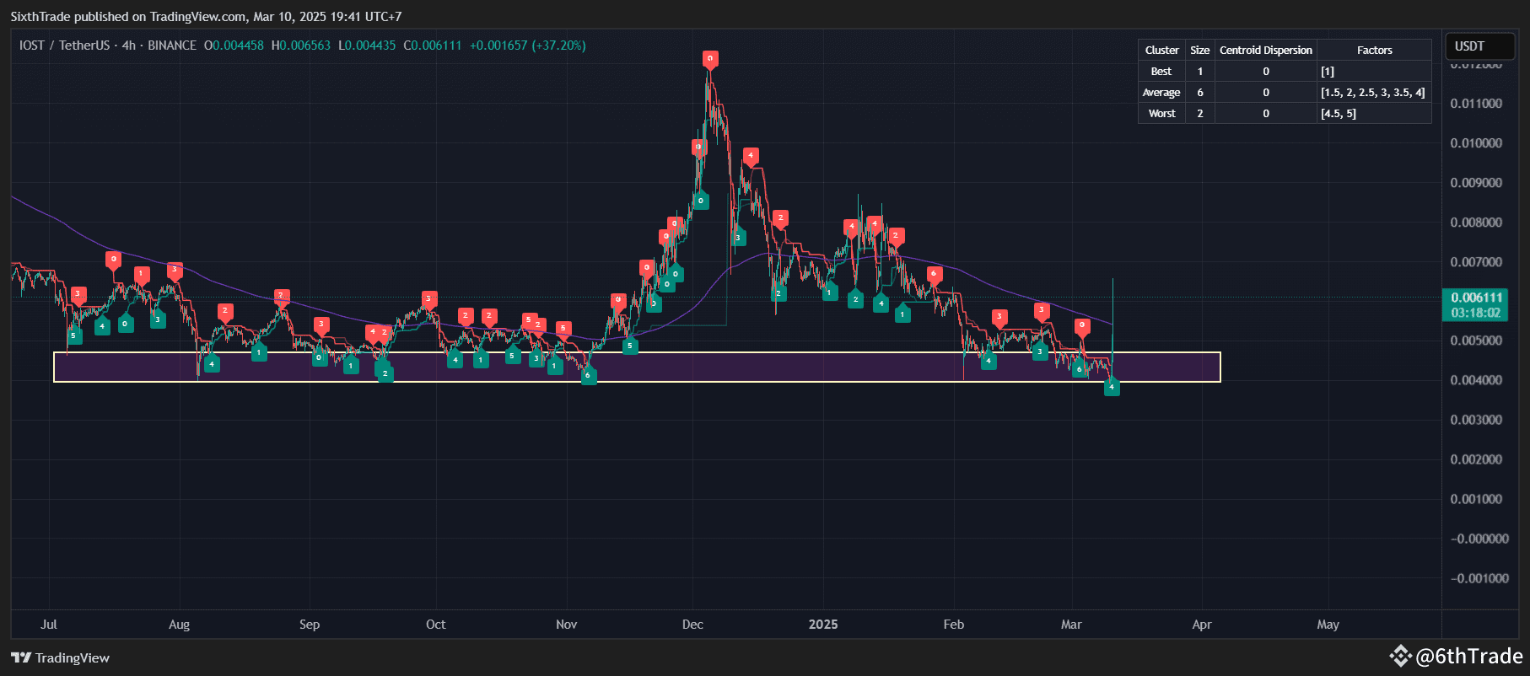Viewport: 1530px width, 676px height.
Task: Click the factors list [1.5, 2, 2.5, 3, 3.5, 4]
Action: [x=1373, y=93]
